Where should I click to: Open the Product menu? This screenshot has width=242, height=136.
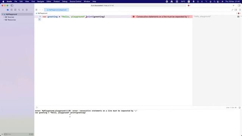(x=57, y=2)
